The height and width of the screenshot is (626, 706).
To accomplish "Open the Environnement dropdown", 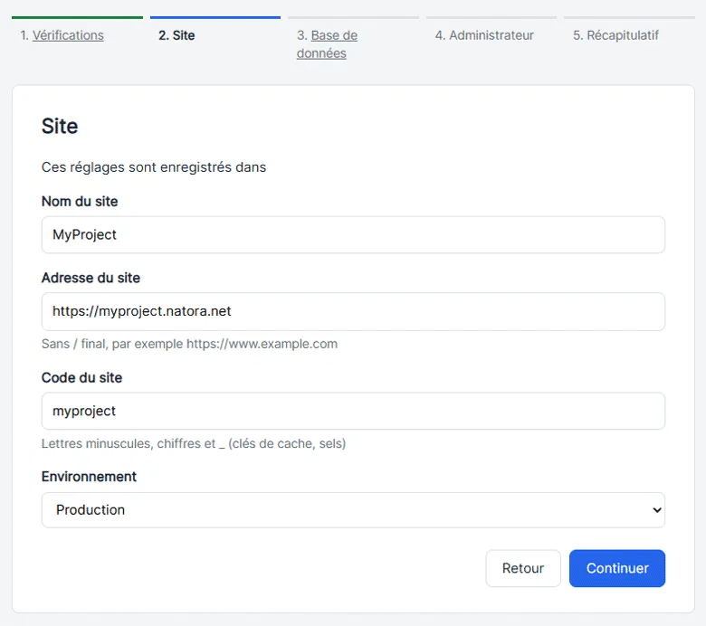I will (x=353, y=510).
